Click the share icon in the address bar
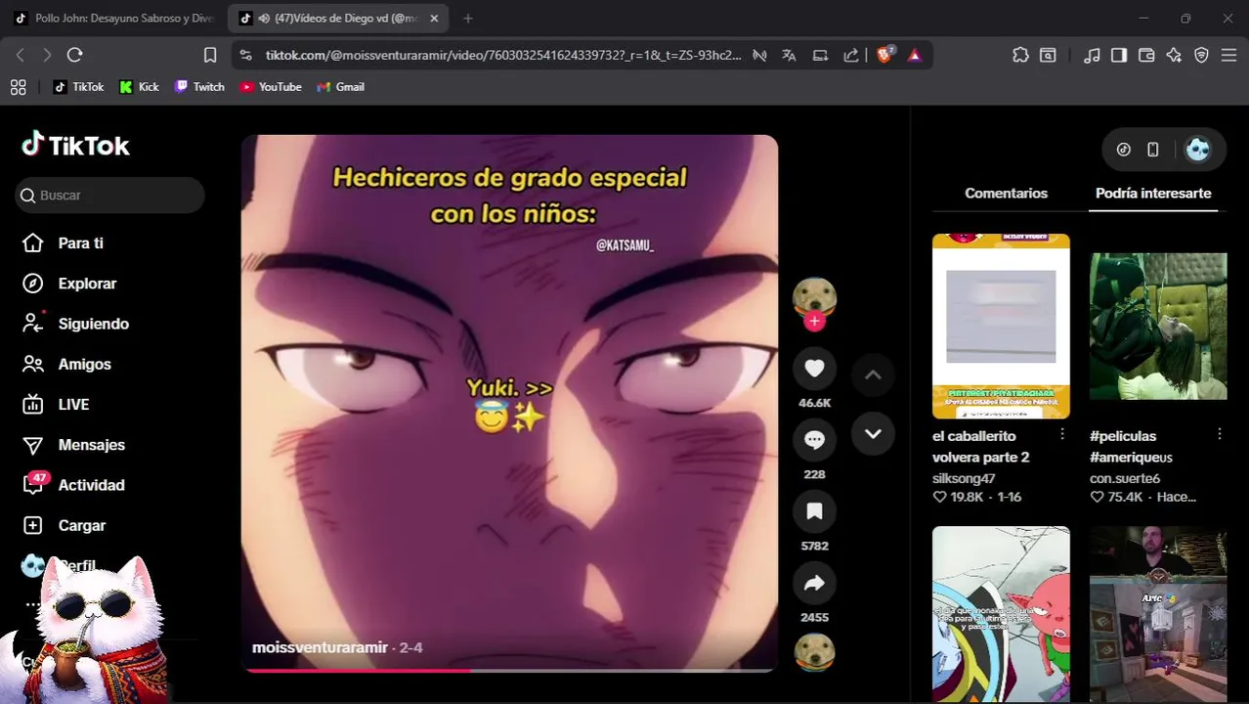Viewport: 1249px width, 704px height. [851, 56]
